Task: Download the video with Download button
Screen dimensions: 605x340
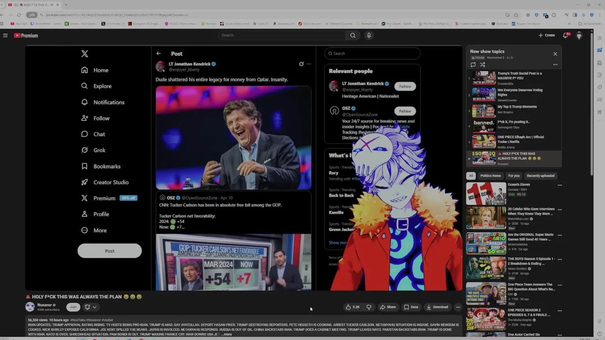Action: tap(437, 307)
